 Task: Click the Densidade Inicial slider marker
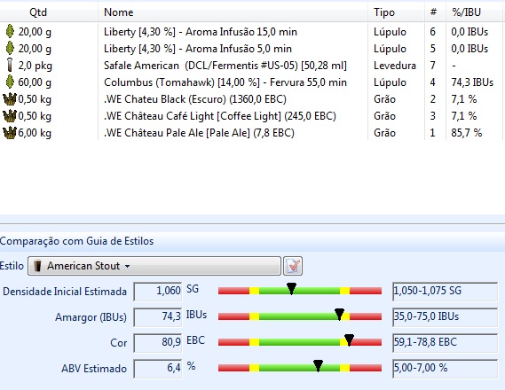pos(291,289)
